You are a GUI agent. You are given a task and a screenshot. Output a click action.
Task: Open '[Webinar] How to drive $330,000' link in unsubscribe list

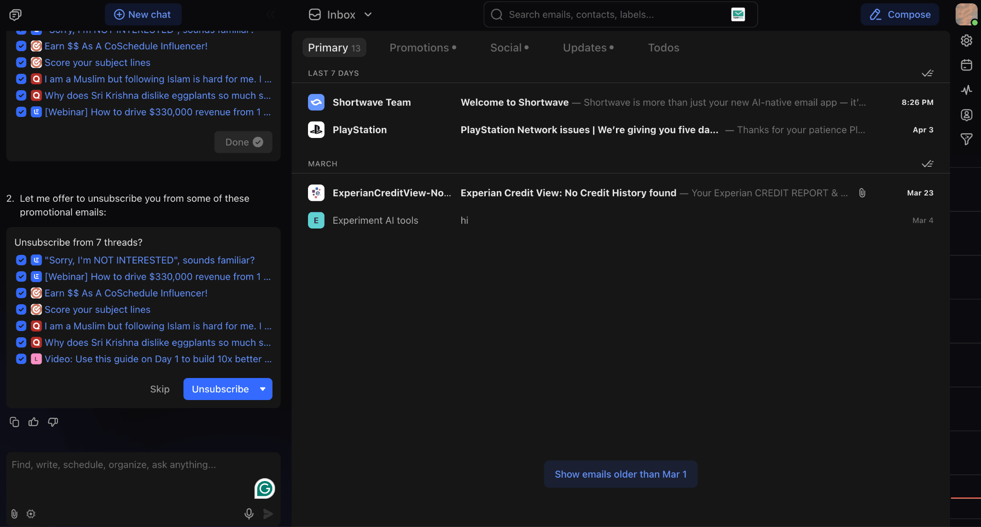pos(158,276)
